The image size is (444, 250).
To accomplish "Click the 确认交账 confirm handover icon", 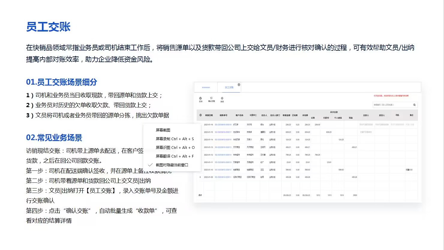I will tap(211, 99).
